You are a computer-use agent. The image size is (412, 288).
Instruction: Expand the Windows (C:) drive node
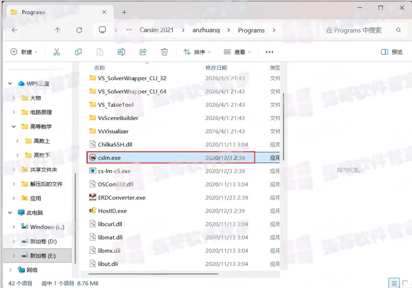coord(13,227)
